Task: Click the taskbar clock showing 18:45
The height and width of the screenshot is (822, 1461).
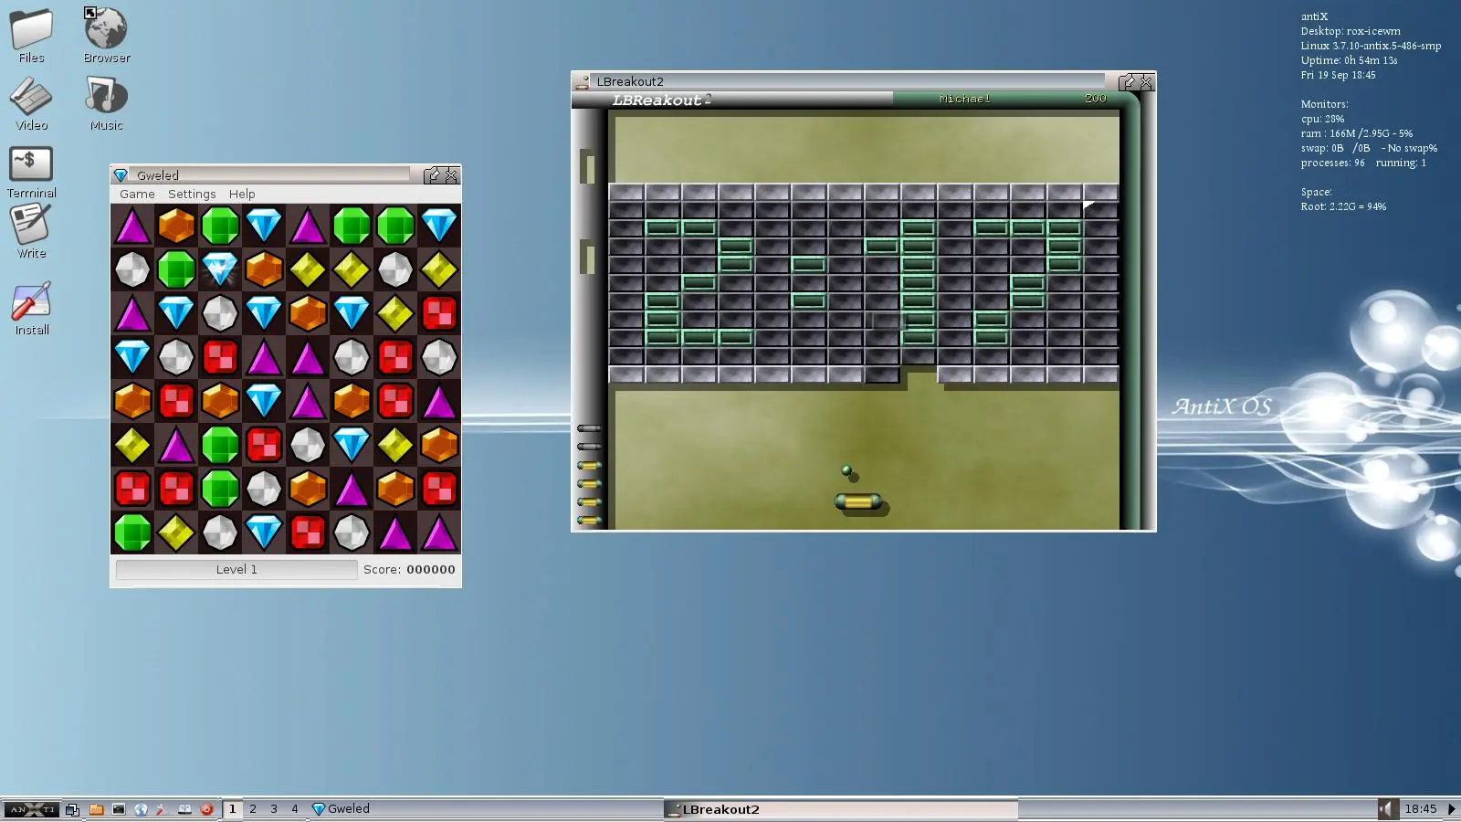Action: click(x=1421, y=809)
